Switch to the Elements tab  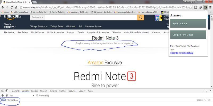(16, 91)
